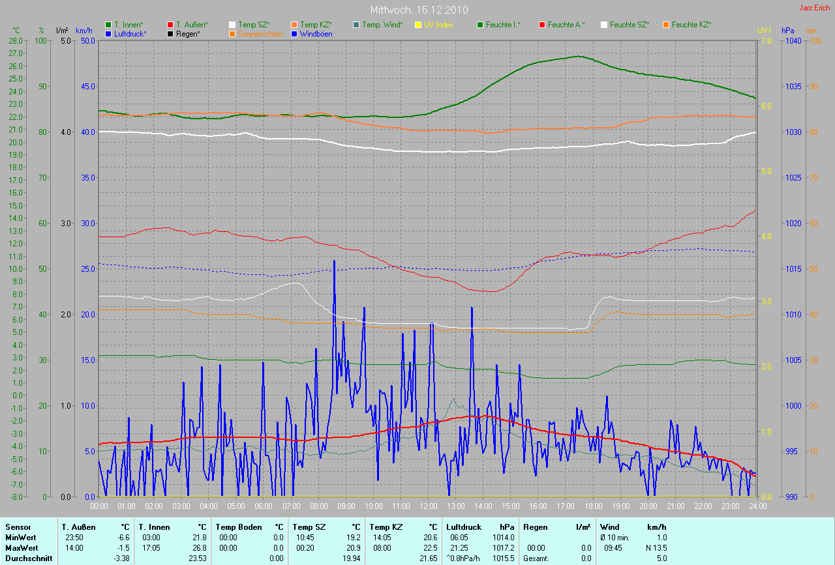Select the Wind column header in table
Viewport: 835px width, 565px height.
(x=609, y=527)
